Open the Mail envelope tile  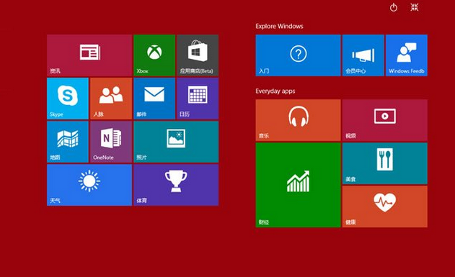(154, 99)
